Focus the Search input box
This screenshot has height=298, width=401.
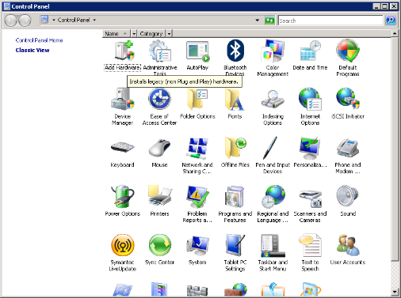pyautogui.click(x=330, y=21)
